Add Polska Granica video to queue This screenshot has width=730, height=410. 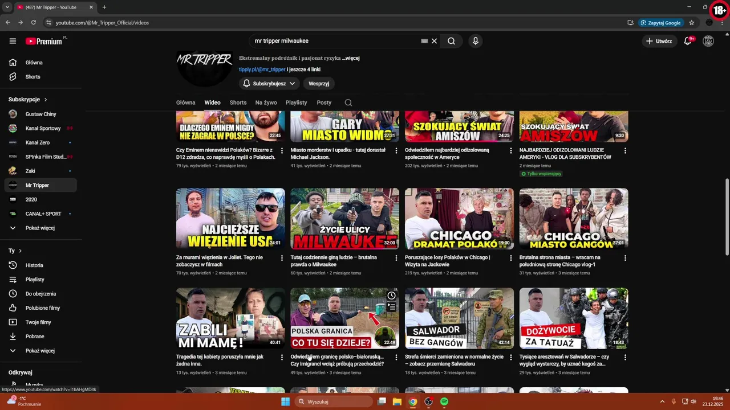391,307
